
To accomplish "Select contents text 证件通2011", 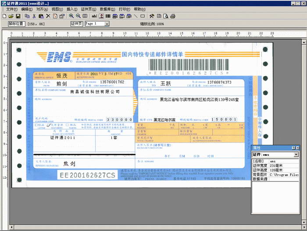I will tap(63, 137).
